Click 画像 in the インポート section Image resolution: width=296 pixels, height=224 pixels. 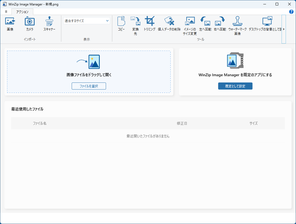(x=10, y=24)
